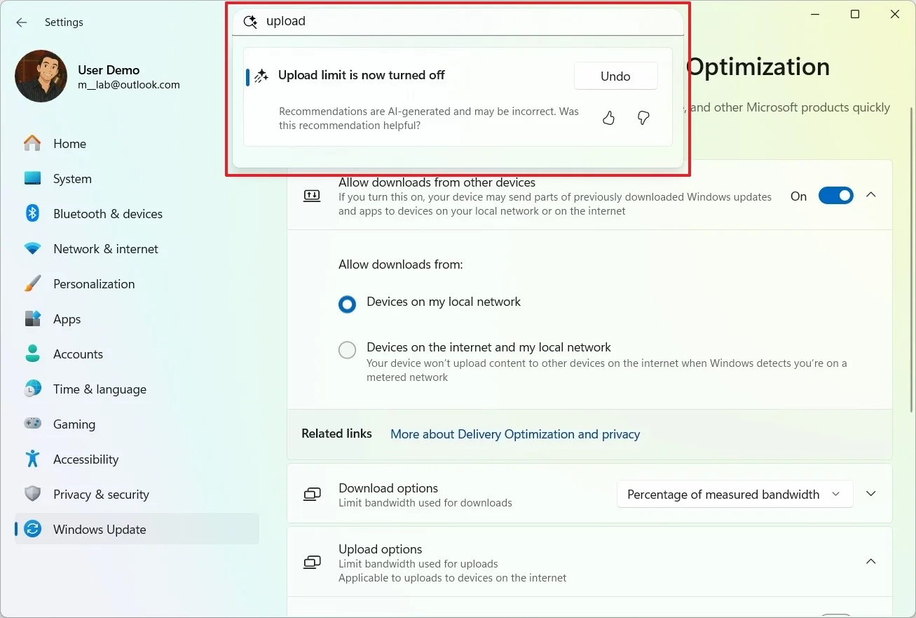Expand the Download options section
This screenshot has width=916, height=618.
[x=870, y=495]
